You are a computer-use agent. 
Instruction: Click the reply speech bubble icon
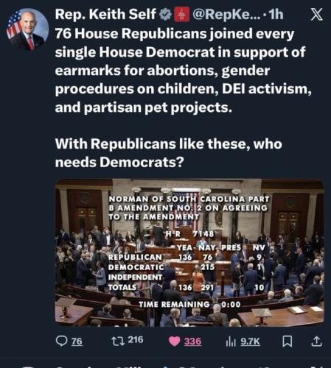point(61,342)
